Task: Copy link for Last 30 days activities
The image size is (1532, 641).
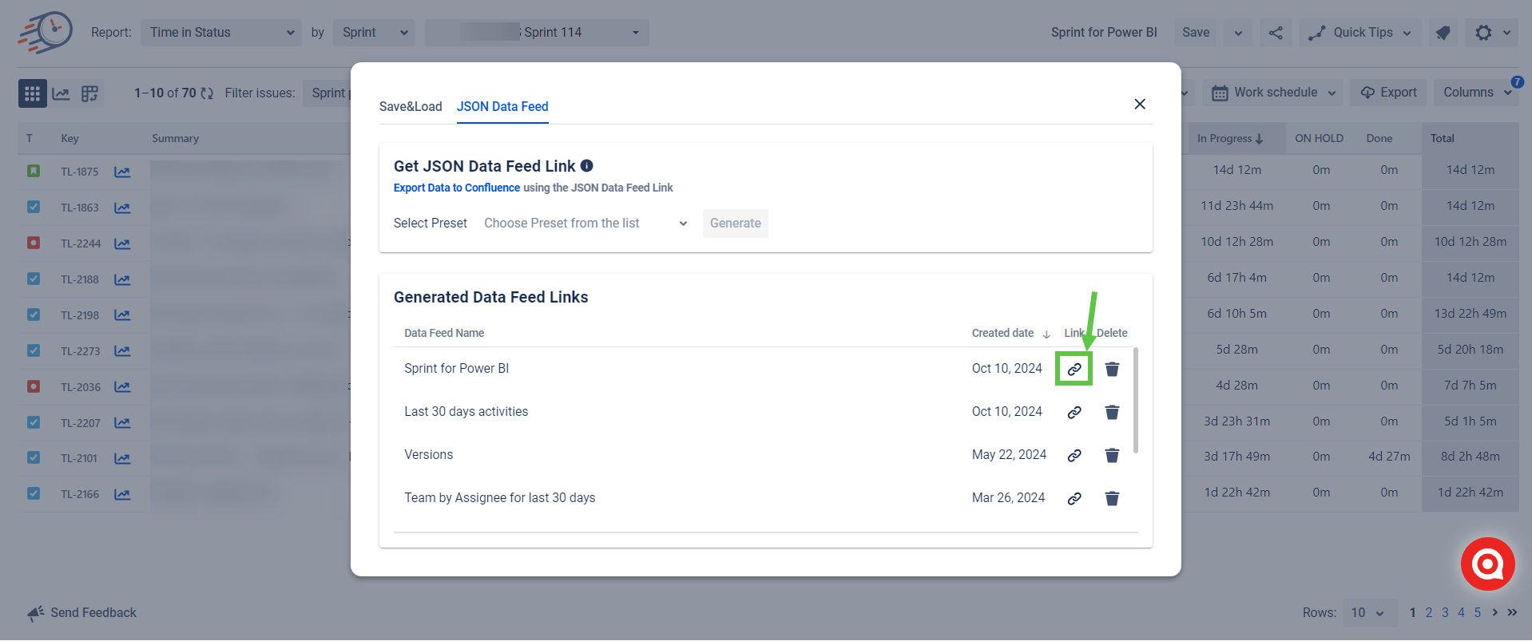Action: click(x=1074, y=412)
